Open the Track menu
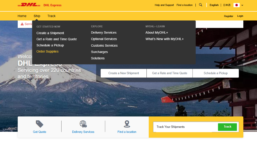257x142 pixels. click(52, 16)
